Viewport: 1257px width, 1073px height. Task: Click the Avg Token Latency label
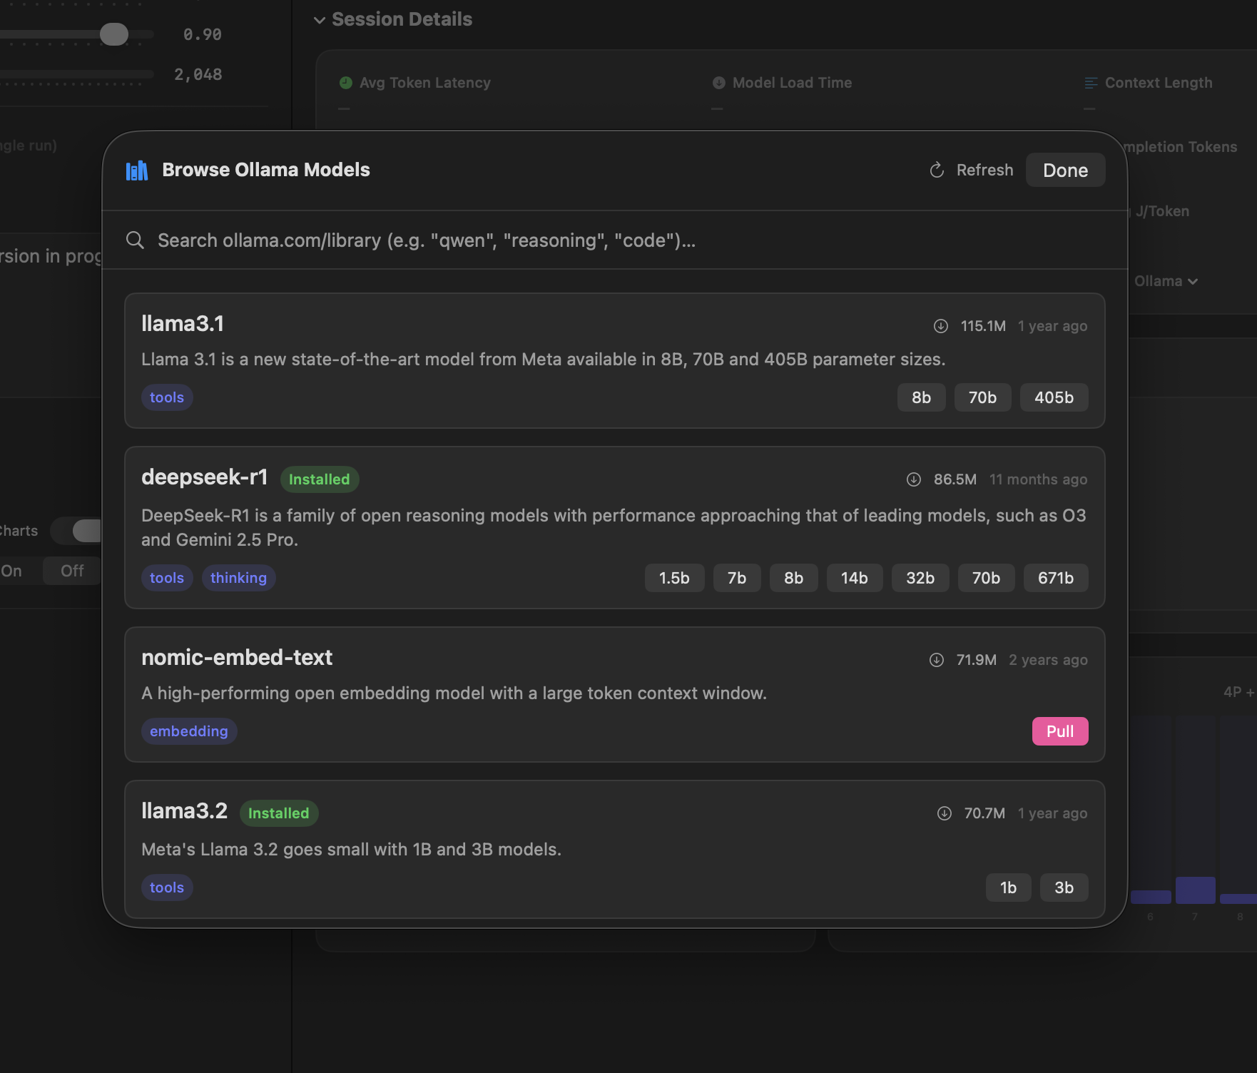click(425, 83)
